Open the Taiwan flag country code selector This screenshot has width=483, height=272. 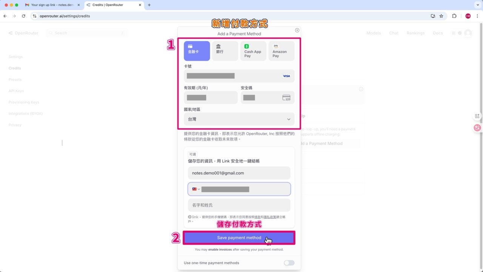coord(196,189)
